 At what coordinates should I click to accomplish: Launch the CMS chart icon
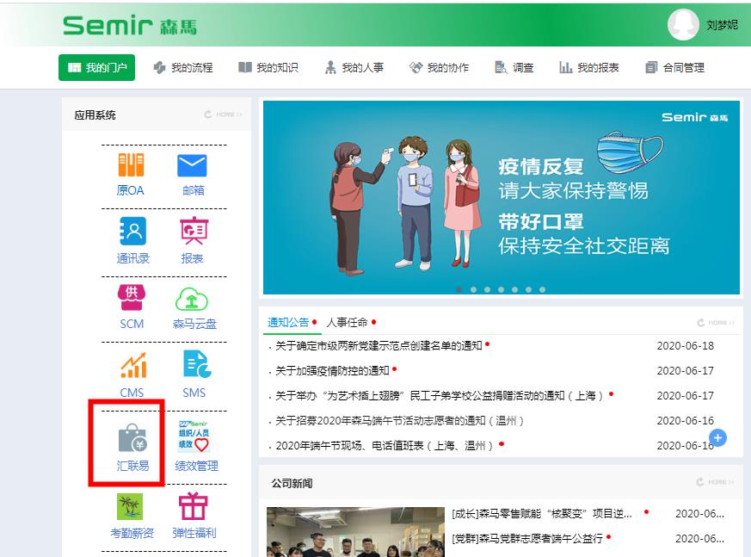(x=133, y=365)
